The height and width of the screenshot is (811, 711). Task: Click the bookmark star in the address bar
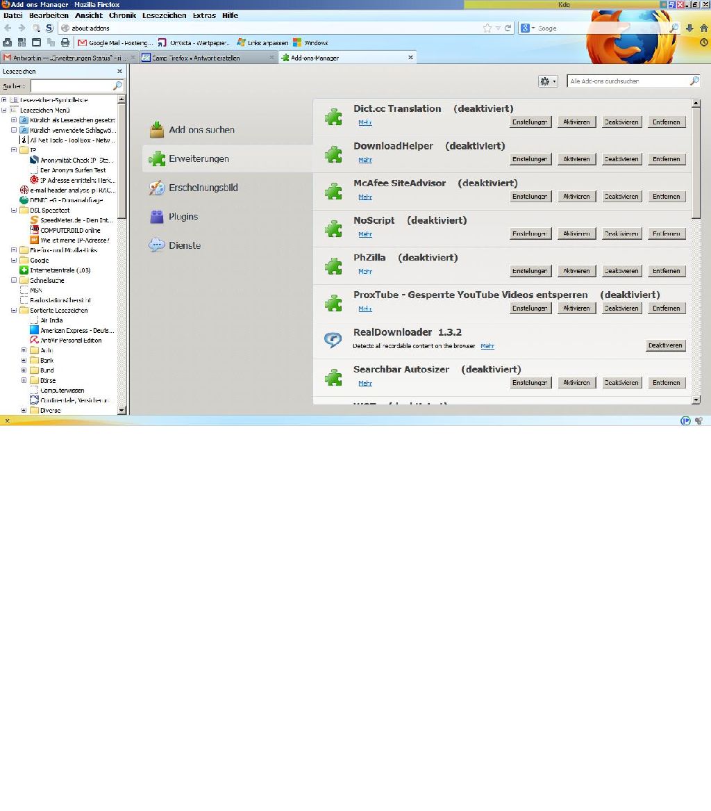click(487, 28)
